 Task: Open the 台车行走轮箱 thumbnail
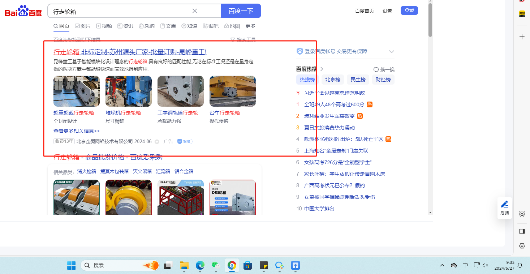tap(233, 91)
